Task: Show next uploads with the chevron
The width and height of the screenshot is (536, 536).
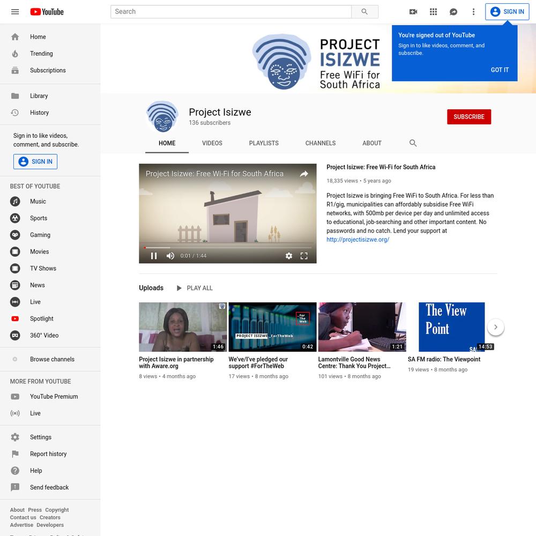Action: pyautogui.click(x=495, y=327)
